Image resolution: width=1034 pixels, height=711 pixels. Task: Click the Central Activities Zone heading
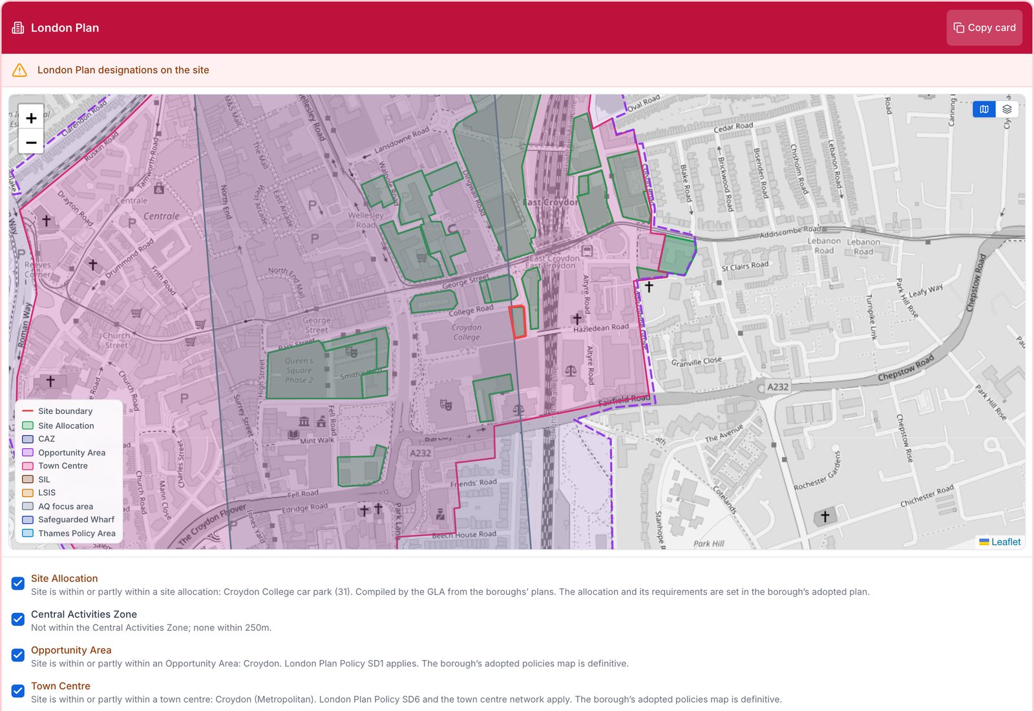click(x=84, y=614)
